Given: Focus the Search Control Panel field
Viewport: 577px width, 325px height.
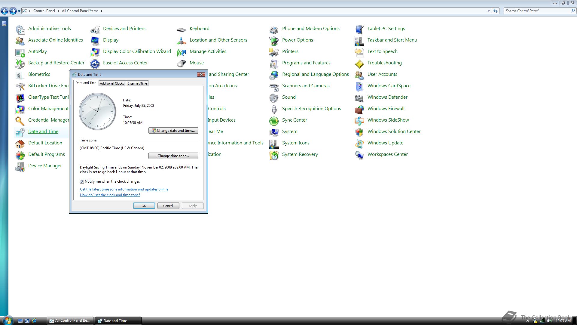Looking at the screenshot, I should click(x=537, y=11).
